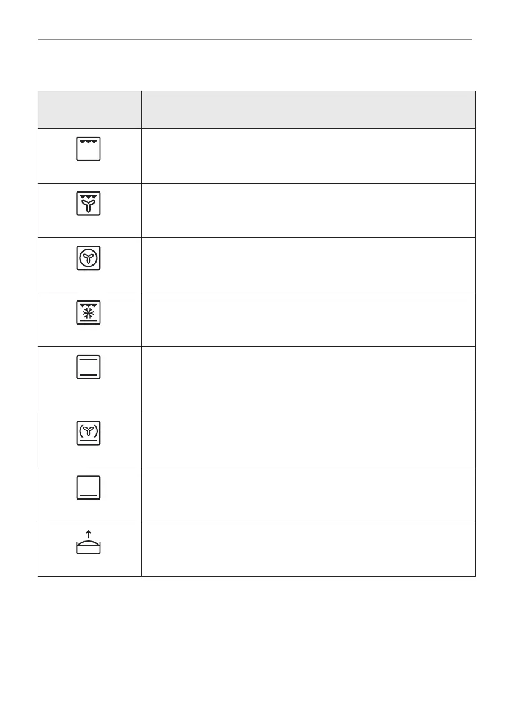Click the horizontal rule at the page top
This screenshot has width=510, height=724.
point(255,40)
